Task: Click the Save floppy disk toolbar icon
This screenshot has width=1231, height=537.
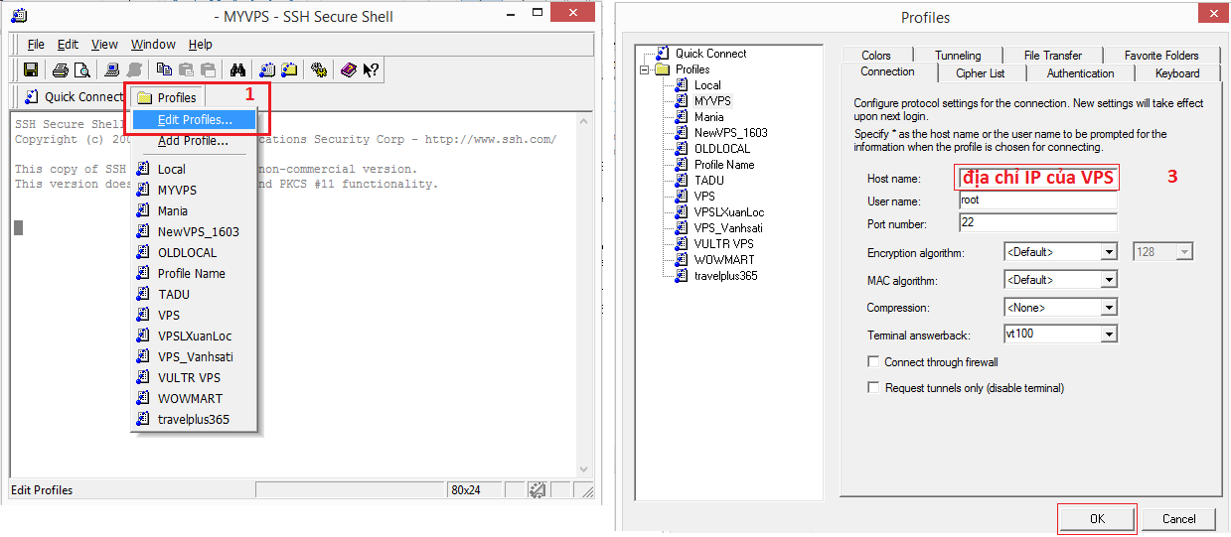Action: [31, 69]
